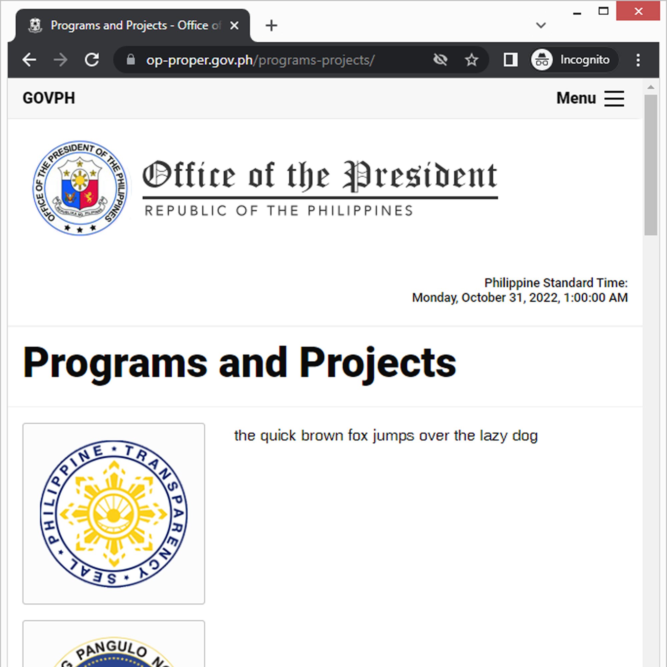Reload the current page
The image size is (667, 667).
coord(92,60)
